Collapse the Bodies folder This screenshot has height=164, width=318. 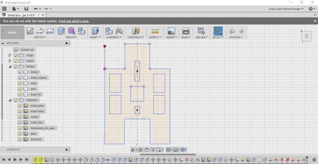click(x=10, y=67)
